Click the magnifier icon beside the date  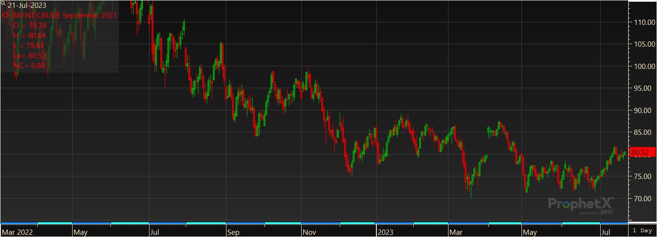click(3, 3)
